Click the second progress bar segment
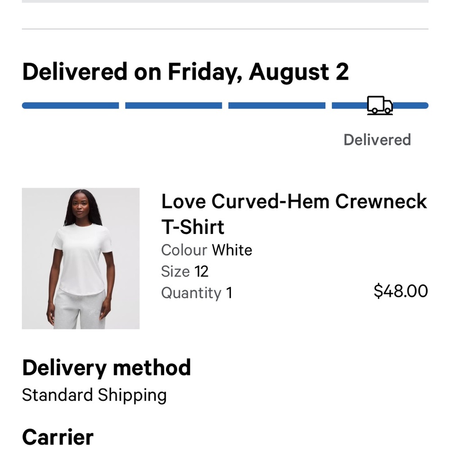Screen dimensions: 450x450 coord(173,106)
